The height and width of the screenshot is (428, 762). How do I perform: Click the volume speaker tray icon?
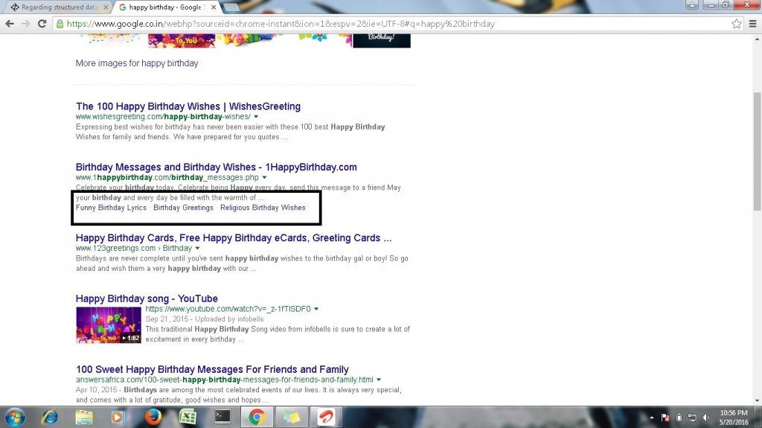pyautogui.click(x=705, y=418)
